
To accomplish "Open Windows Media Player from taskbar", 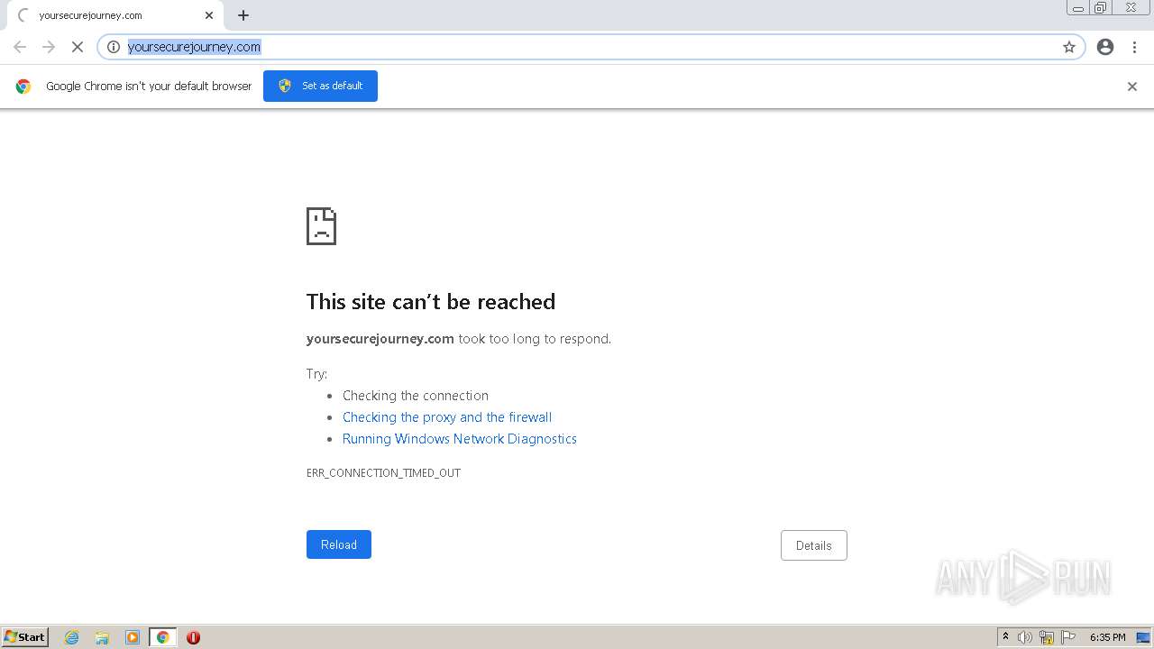I will click(x=133, y=637).
